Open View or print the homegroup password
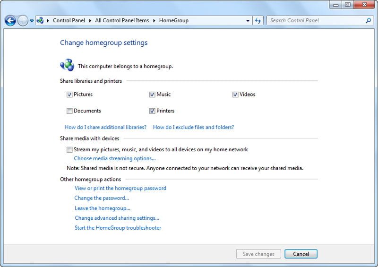 point(120,188)
